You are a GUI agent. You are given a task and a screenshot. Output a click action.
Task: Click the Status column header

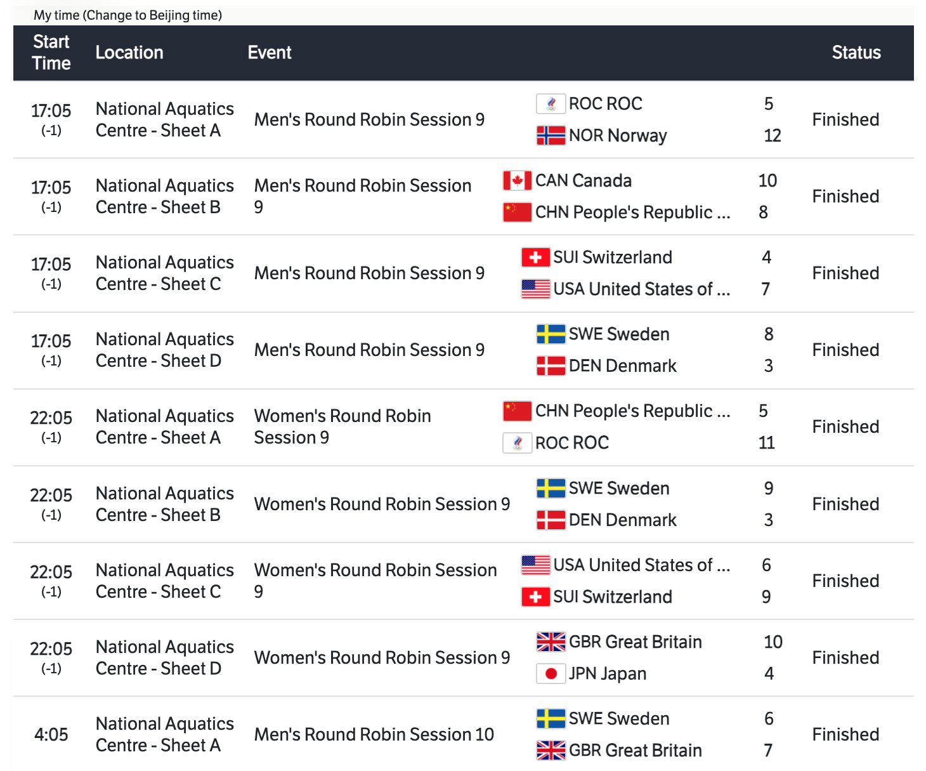tap(856, 53)
